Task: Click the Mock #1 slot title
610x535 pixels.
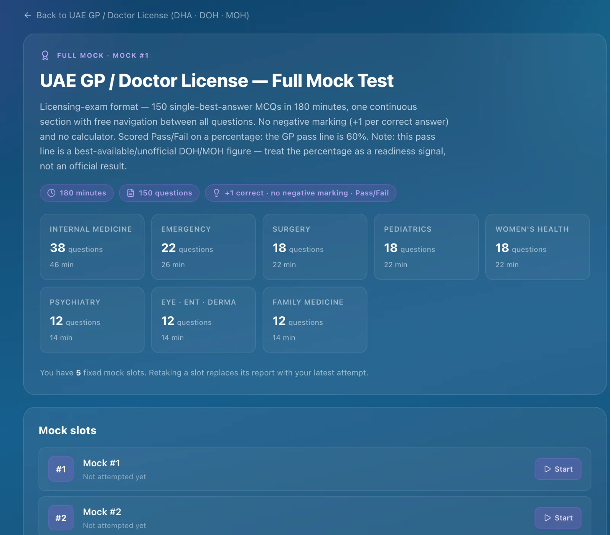Action: coord(101,463)
